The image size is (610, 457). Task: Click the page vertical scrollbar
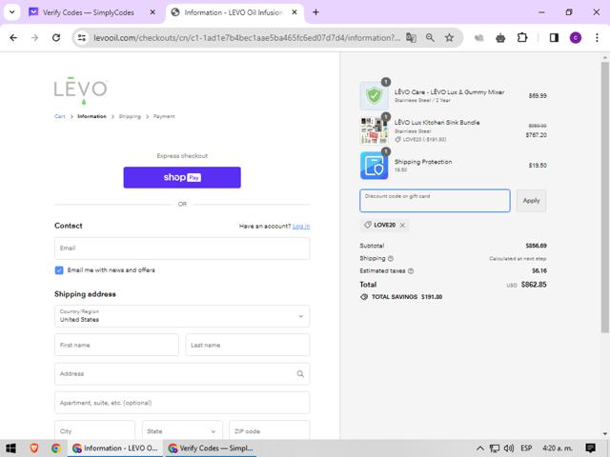click(604, 197)
